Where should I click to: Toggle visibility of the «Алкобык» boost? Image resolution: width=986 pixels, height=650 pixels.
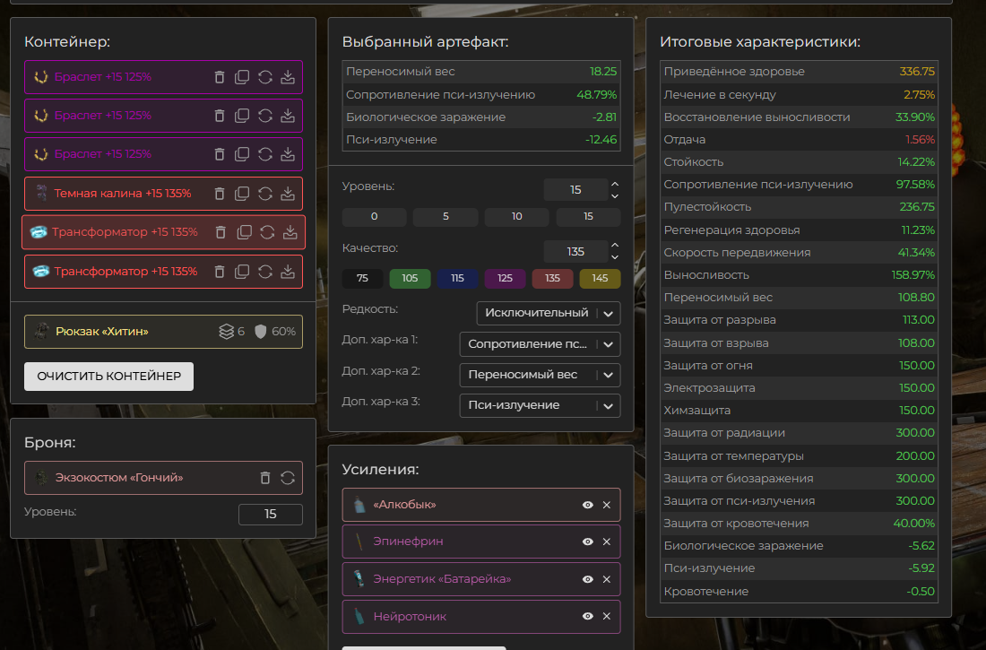coord(588,505)
